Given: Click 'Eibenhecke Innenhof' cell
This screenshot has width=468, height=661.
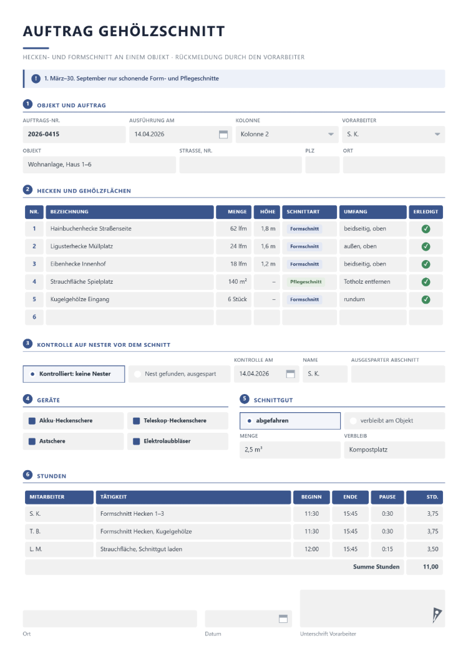Looking at the screenshot, I should [130, 264].
